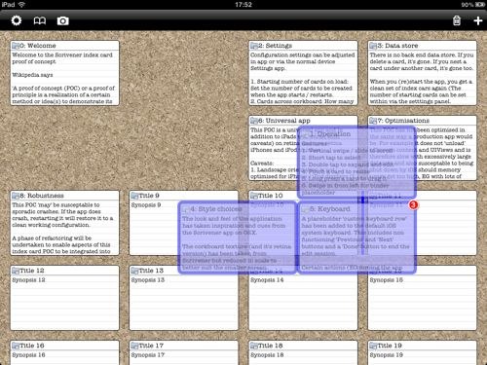Tap 'Synopsis 18' text on card

coord(267,354)
